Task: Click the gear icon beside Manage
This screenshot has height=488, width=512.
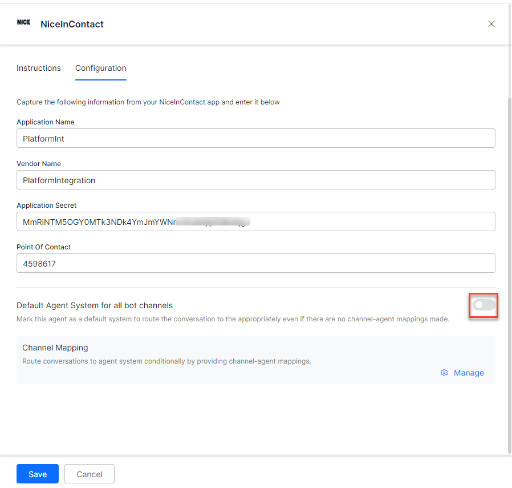Action: tap(444, 373)
